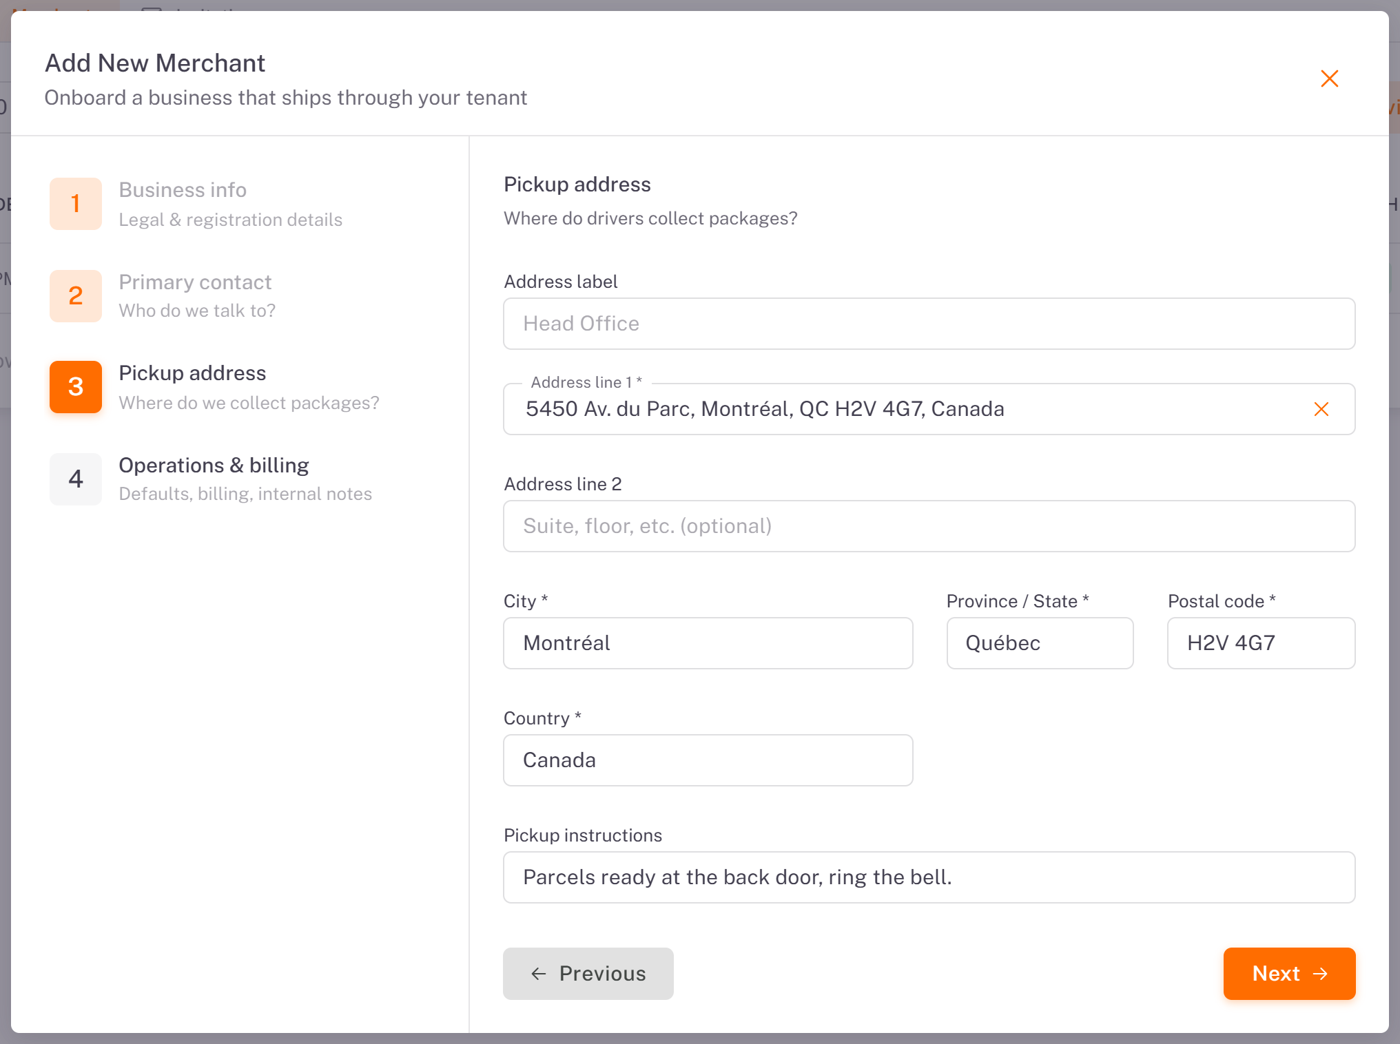1400x1044 pixels.
Task: Click the step number 1 badge
Action: pyautogui.click(x=76, y=204)
